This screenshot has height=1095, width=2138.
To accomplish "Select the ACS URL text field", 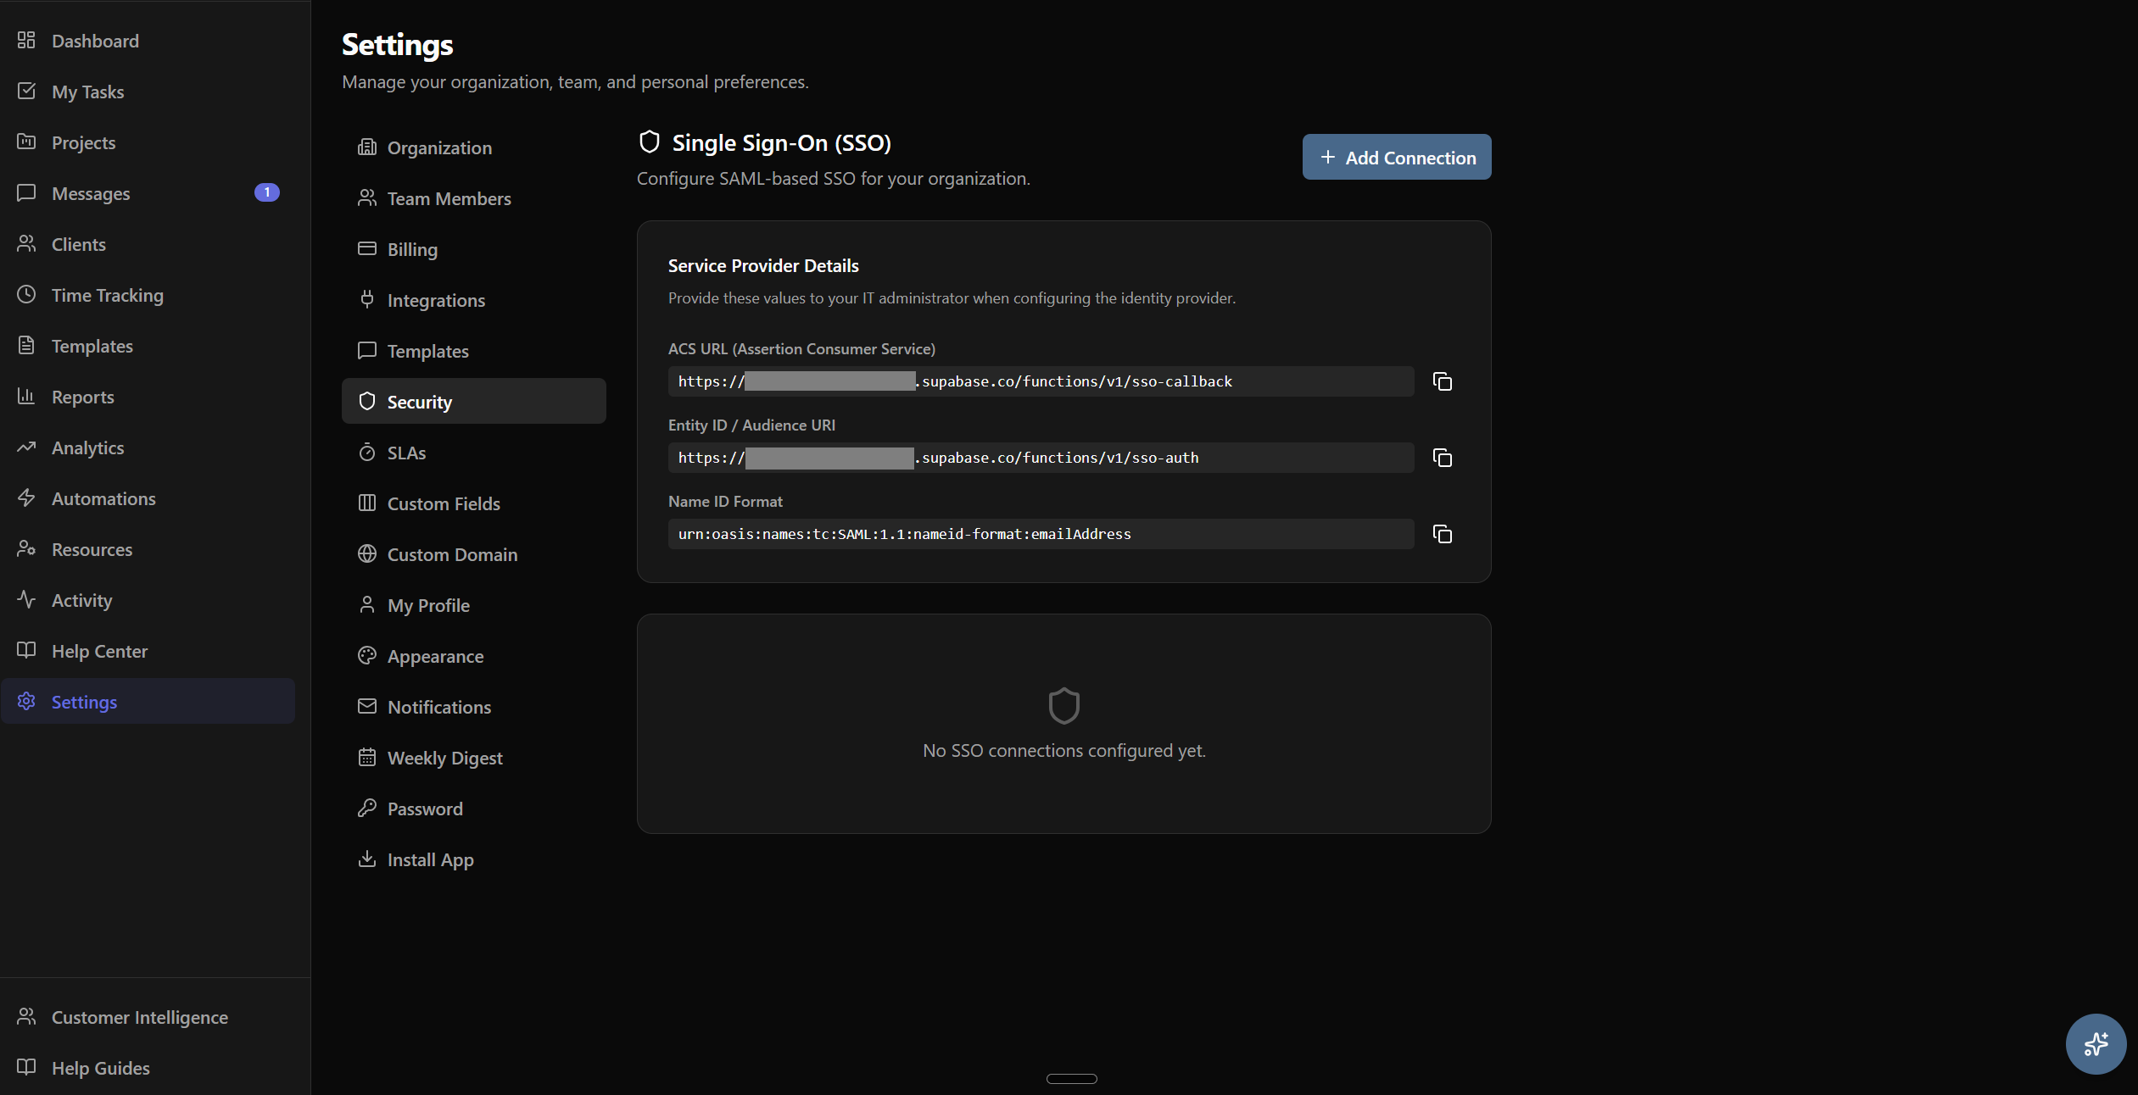I will [x=1040, y=381].
